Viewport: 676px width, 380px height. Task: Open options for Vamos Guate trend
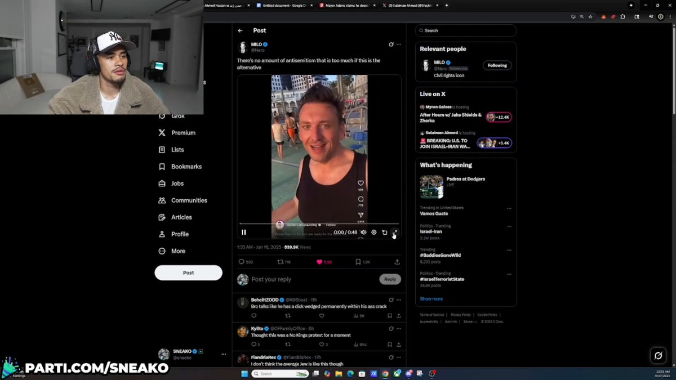(509, 208)
